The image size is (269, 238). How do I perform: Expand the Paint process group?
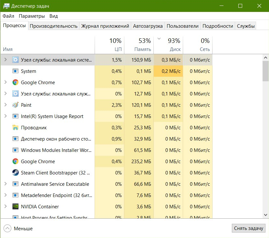pyautogui.click(x=5, y=105)
